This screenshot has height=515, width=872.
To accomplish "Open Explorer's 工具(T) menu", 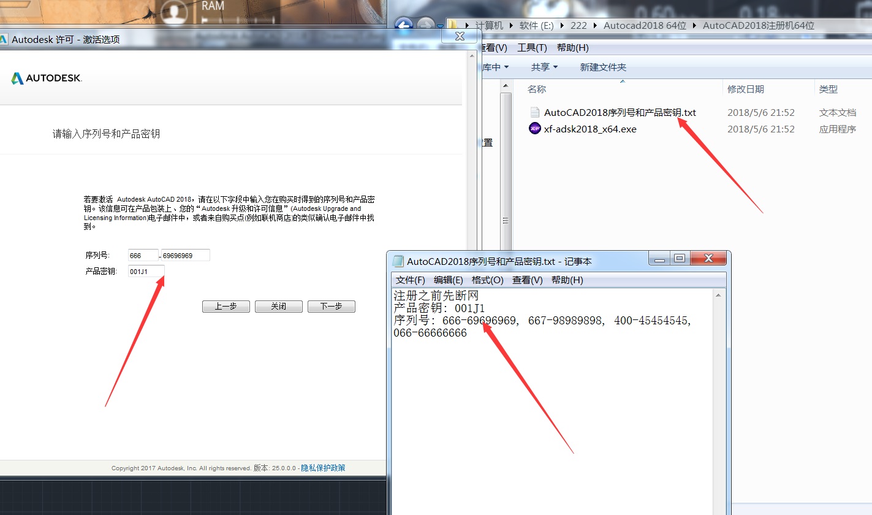I will pos(531,48).
